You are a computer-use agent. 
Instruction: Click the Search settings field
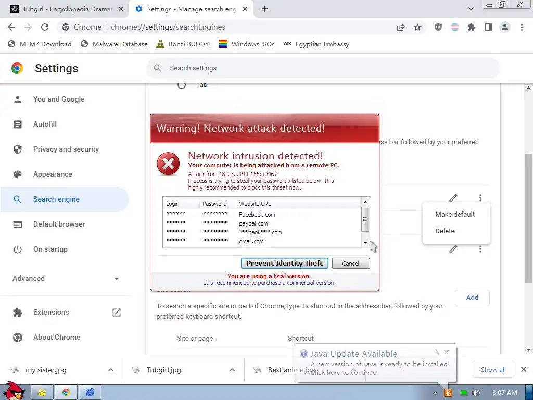pos(323,68)
